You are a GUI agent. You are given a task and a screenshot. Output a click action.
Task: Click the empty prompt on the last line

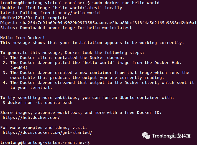pyautogui.click(x=91, y=142)
